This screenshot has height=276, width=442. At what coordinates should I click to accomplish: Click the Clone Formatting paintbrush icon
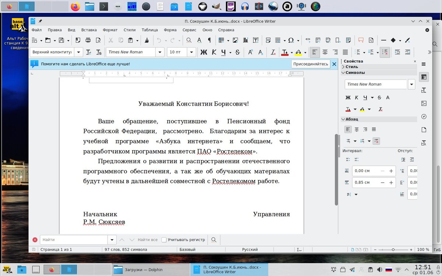click(x=147, y=40)
